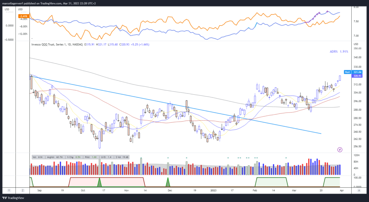The width and height of the screenshot is (369, 202).
Task: Click the TradingView logo in footer
Action: 13,198
